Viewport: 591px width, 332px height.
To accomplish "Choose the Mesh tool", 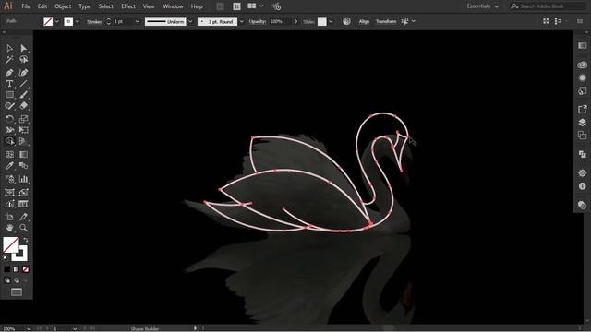I will (x=10, y=154).
